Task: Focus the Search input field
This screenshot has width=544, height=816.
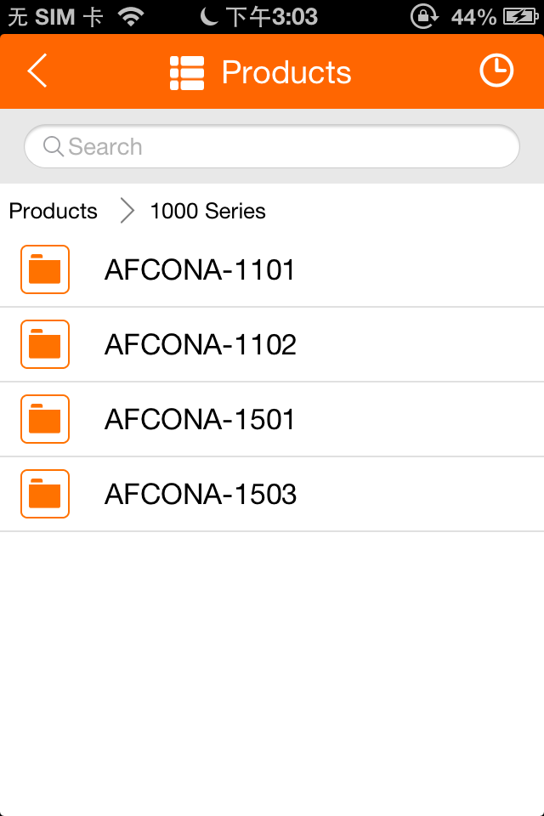Action: pyautogui.click(x=272, y=146)
